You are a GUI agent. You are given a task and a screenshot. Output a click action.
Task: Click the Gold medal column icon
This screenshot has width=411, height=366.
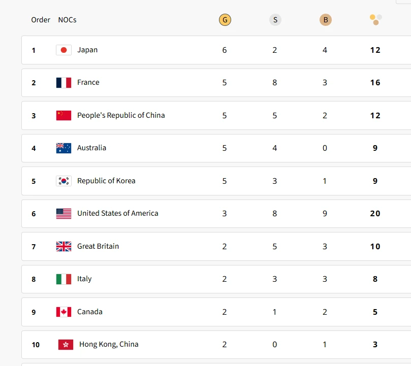[x=225, y=20]
